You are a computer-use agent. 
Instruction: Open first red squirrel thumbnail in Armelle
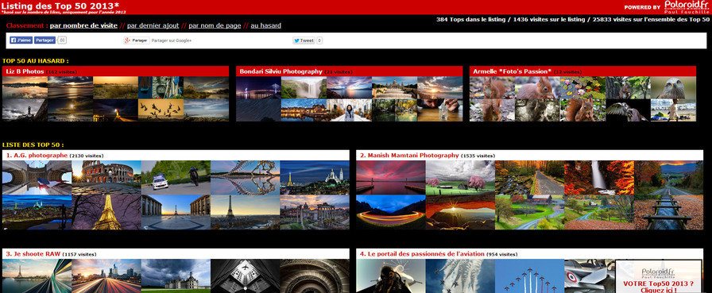pos(492,87)
